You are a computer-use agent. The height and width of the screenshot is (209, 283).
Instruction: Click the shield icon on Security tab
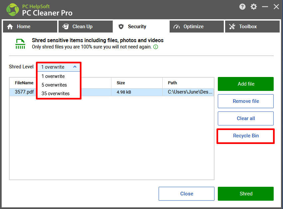tap(121, 27)
